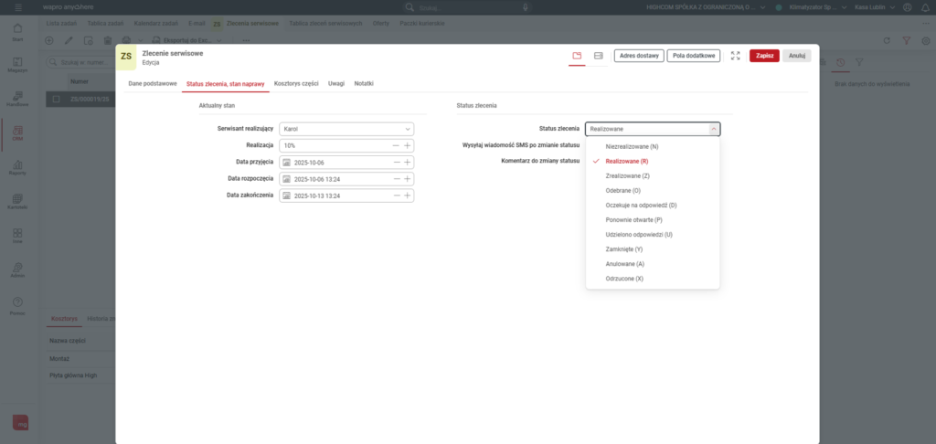Click the calendar icon in Data przyjęcia

pos(286,163)
